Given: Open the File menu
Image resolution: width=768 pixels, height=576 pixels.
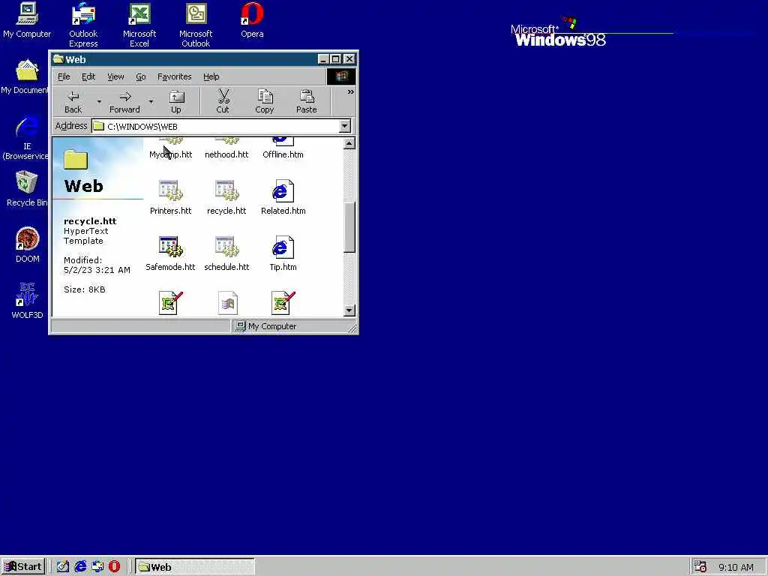Looking at the screenshot, I should click(x=64, y=77).
